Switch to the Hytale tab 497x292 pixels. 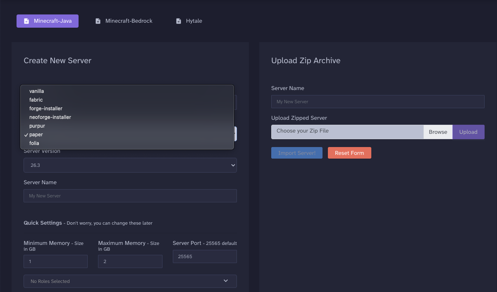click(189, 21)
